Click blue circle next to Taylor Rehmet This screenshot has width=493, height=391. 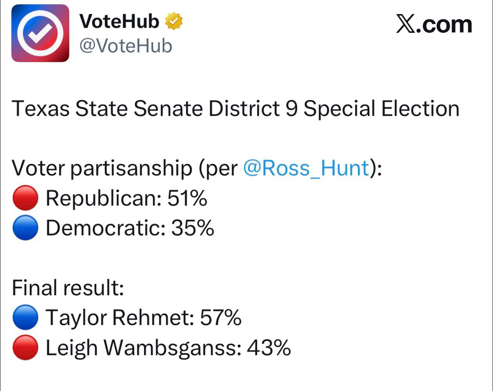click(x=25, y=318)
